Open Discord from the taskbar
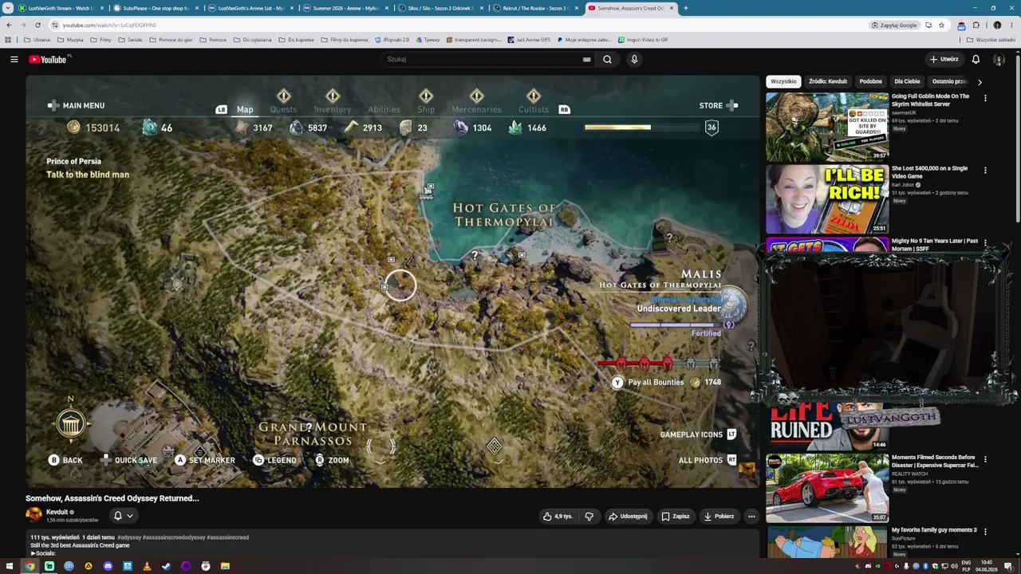 click(x=108, y=566)
